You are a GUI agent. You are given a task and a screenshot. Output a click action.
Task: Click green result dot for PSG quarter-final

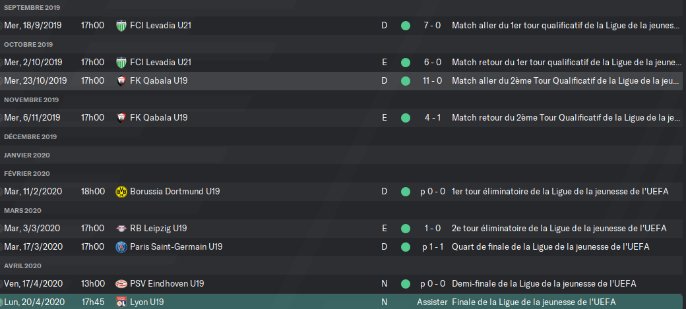[406, 247]
